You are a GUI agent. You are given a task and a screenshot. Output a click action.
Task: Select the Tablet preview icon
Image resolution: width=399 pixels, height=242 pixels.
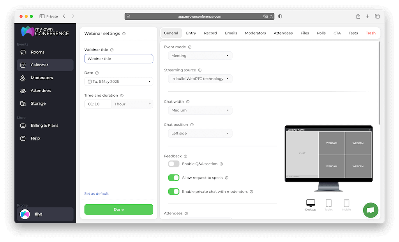click(x=328, y=204)
